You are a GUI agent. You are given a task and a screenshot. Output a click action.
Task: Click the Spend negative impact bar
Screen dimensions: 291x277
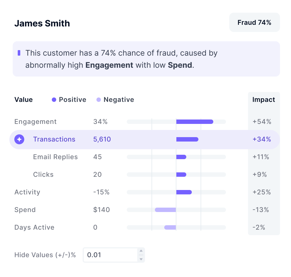(165, 210)
